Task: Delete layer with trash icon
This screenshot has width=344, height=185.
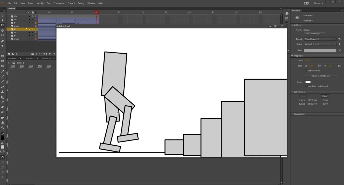Action: click(x=16, y=54)
